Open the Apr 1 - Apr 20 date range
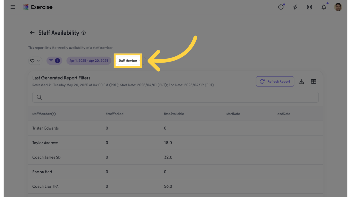 [89, 61]
